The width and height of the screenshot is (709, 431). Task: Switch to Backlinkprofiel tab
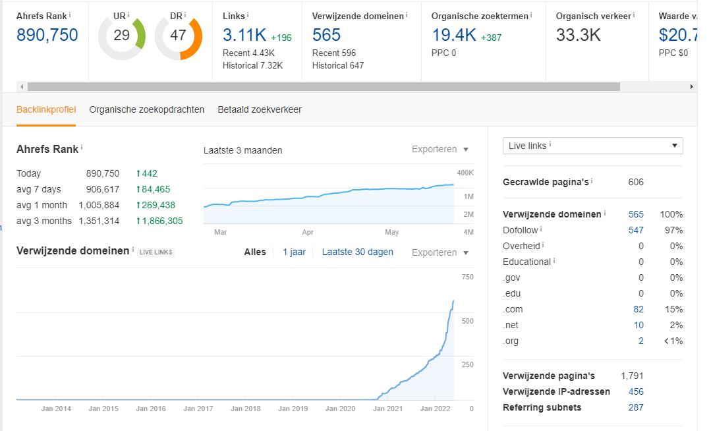pyautogui.click(x=46, y=109)
